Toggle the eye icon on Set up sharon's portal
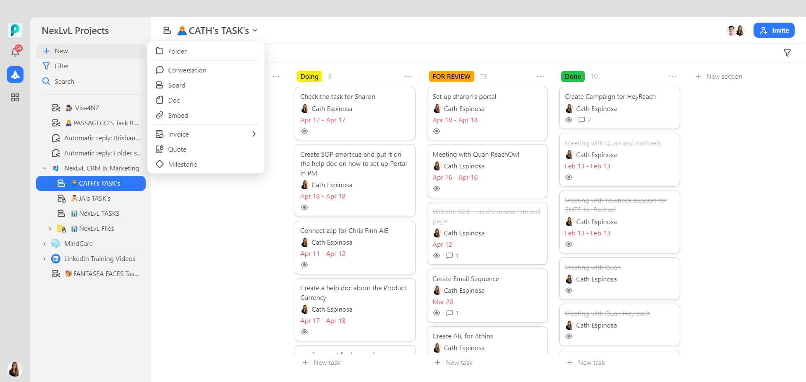 click(x=437, y=131)
